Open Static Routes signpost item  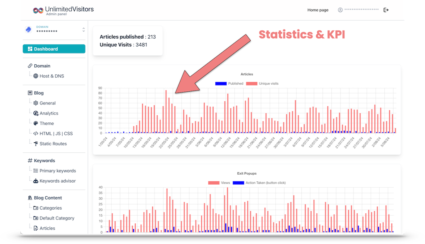click(x=50, y=144)
